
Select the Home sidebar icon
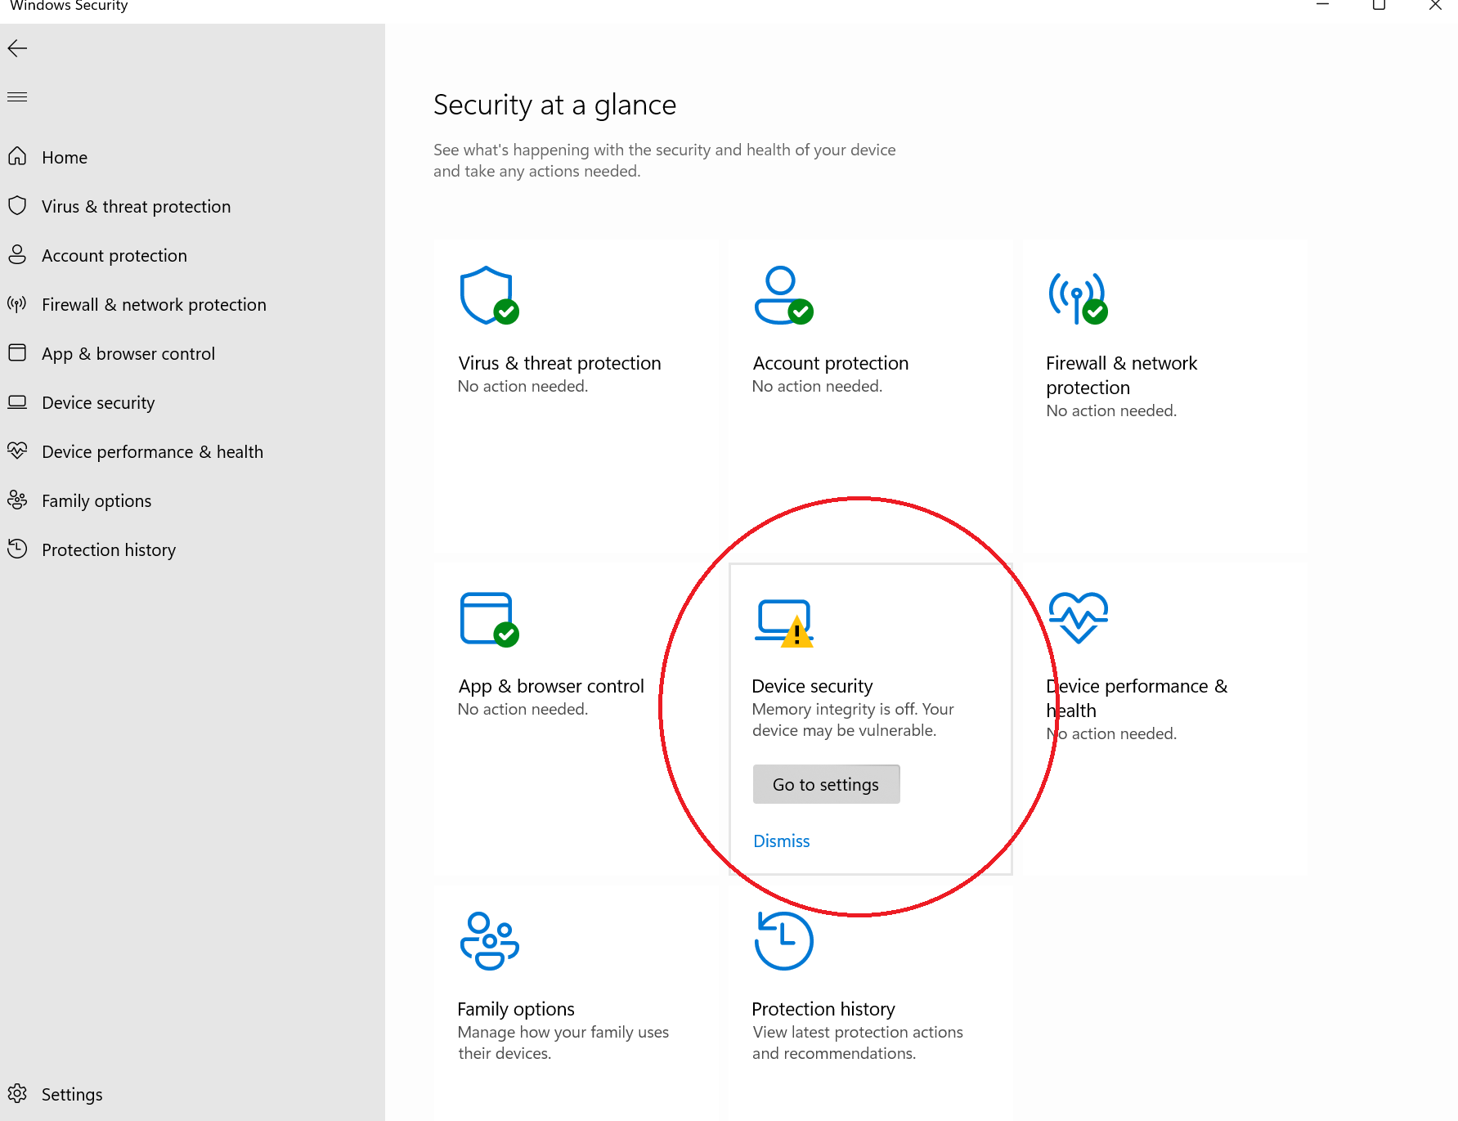[x=18, y=156]
